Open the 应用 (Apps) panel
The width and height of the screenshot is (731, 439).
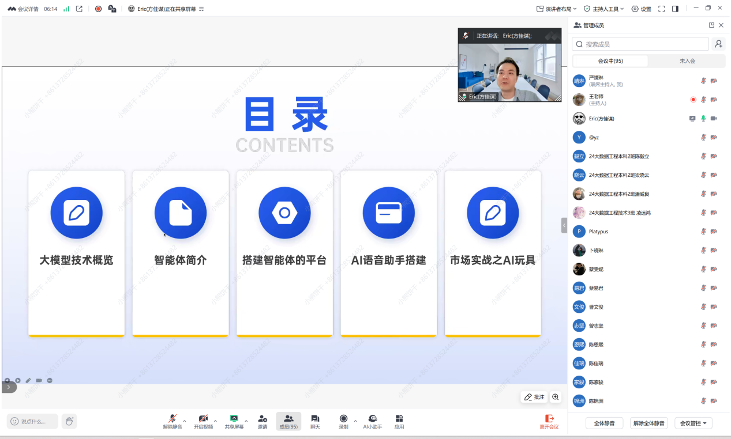click(399, 421)
